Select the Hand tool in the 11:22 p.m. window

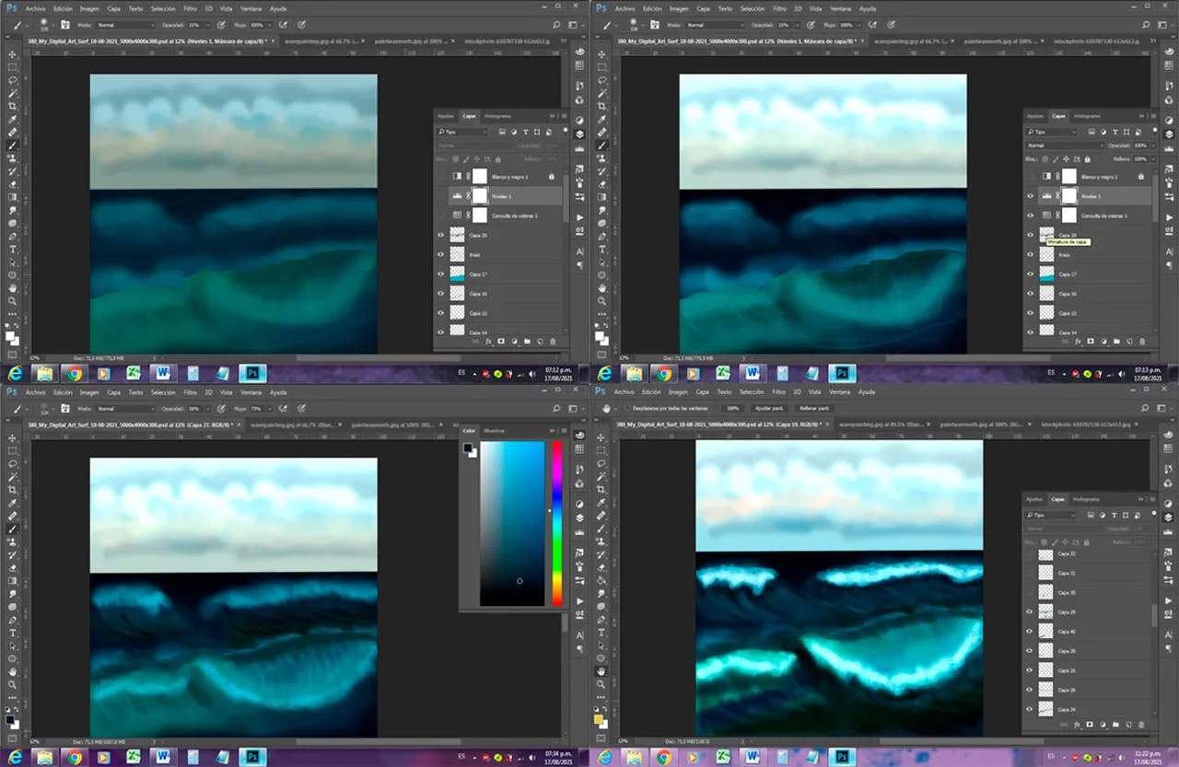[x=602, y=671]
